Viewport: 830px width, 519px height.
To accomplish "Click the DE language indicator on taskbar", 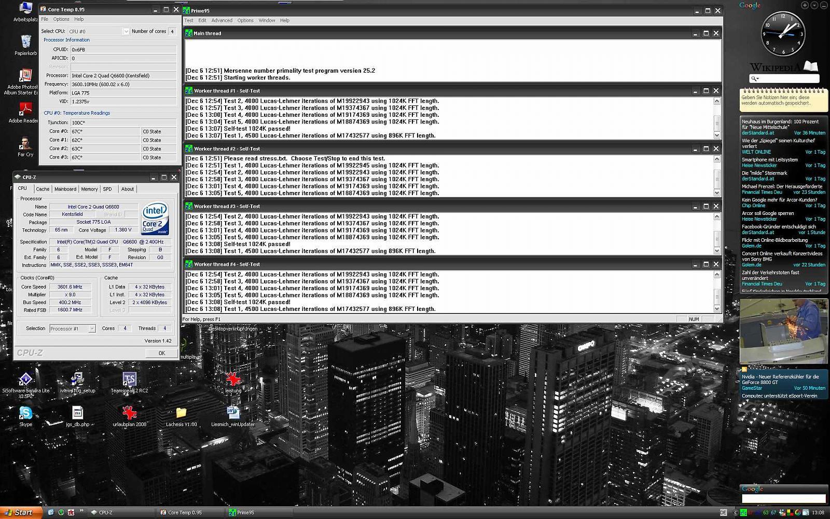I will (723, 513).
